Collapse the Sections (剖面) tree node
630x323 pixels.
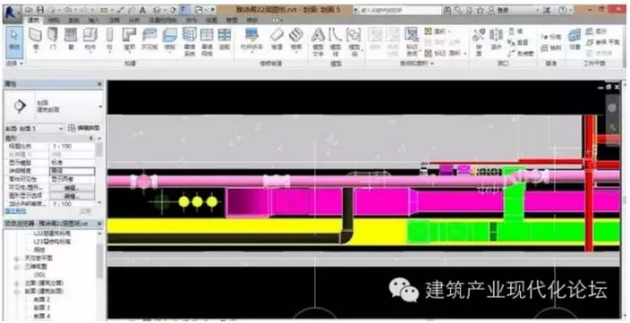[17, 292]
